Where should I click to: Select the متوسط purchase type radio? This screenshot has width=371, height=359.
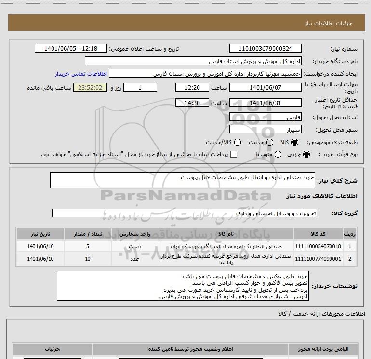(278, 154)
